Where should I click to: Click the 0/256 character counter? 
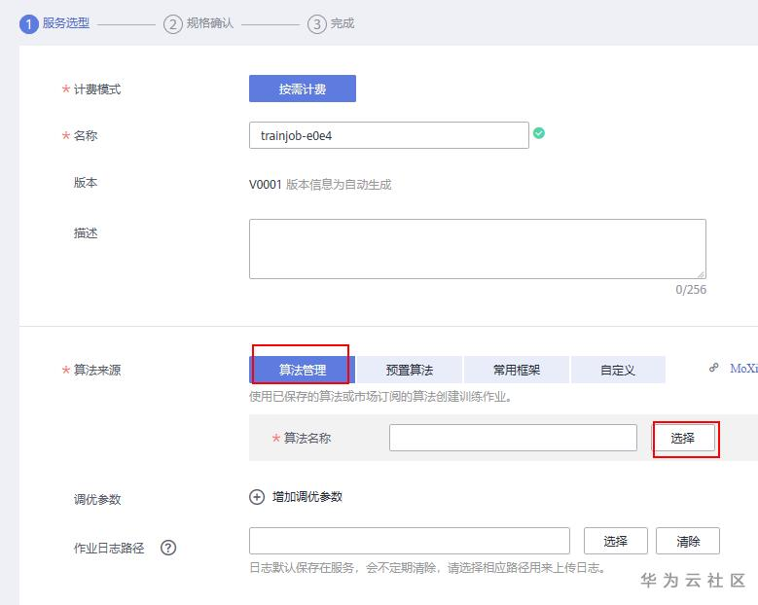click(x=691, y=290)
